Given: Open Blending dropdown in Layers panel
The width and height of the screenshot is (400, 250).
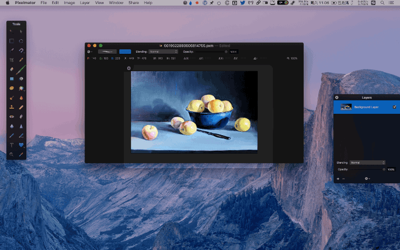Looking at the screenshot, I should pyautogui.click(x=368, y=163).
